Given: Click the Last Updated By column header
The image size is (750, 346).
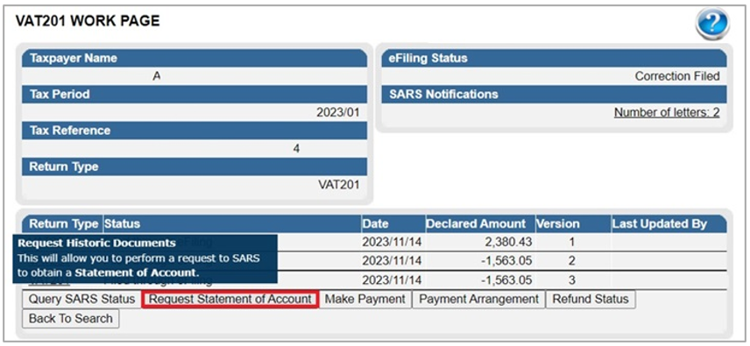Looking at the screenshot, I should click(x=669, y=223).
